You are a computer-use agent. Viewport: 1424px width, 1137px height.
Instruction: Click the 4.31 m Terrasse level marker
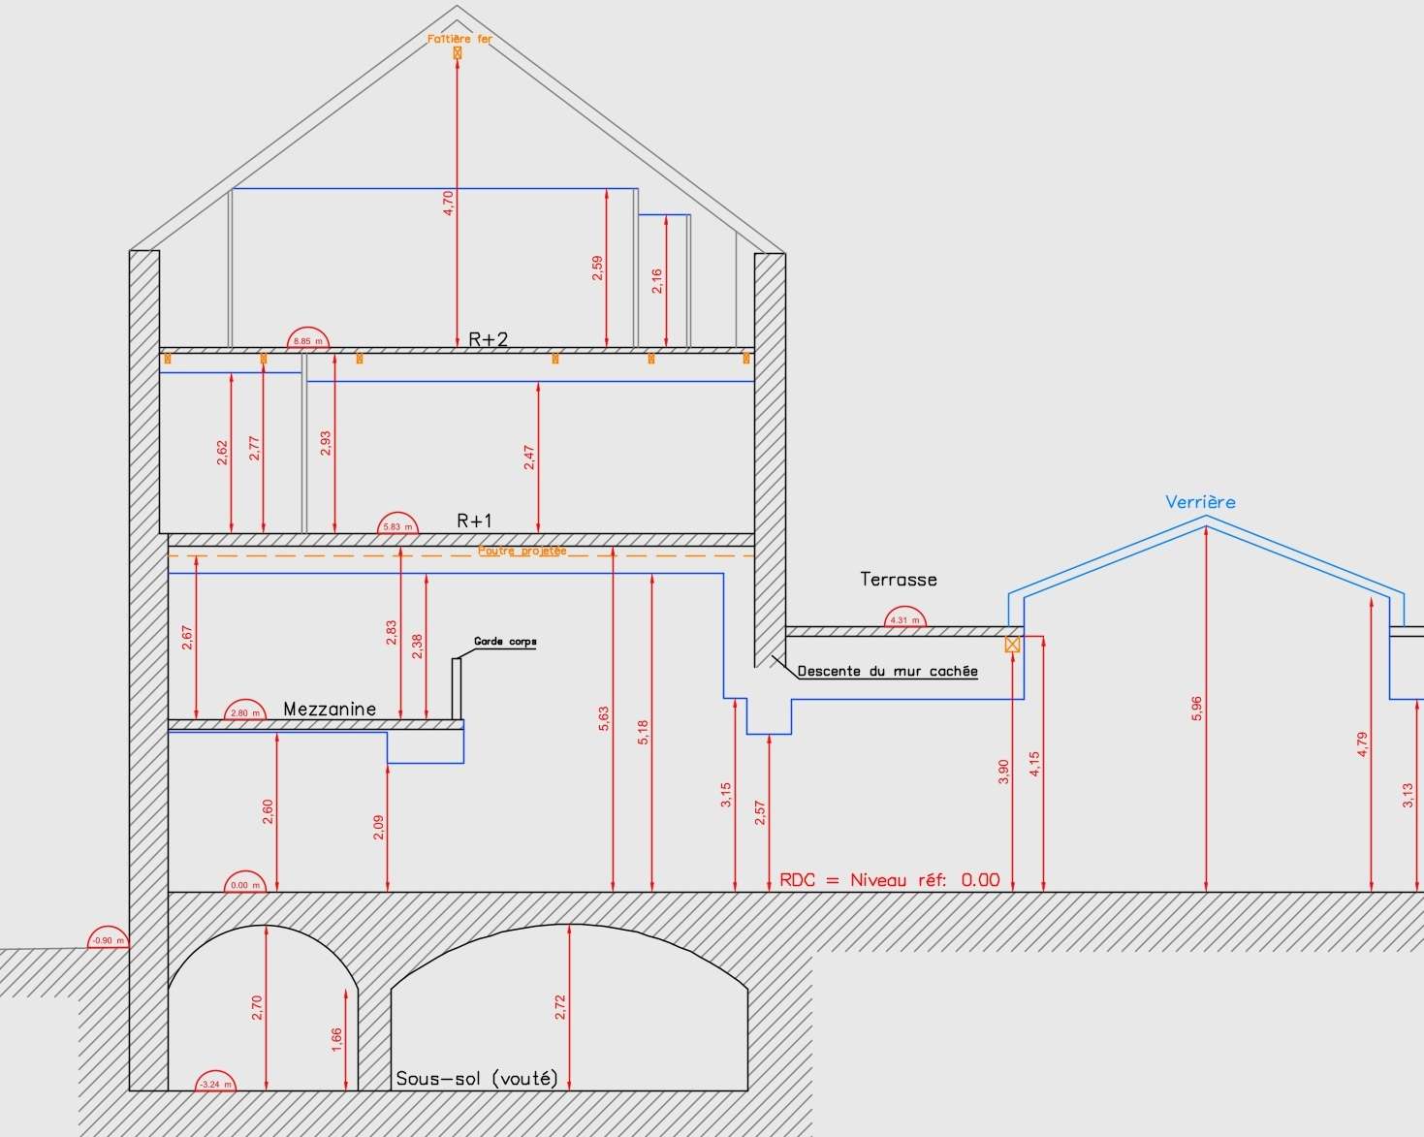[x=904, y=618]
